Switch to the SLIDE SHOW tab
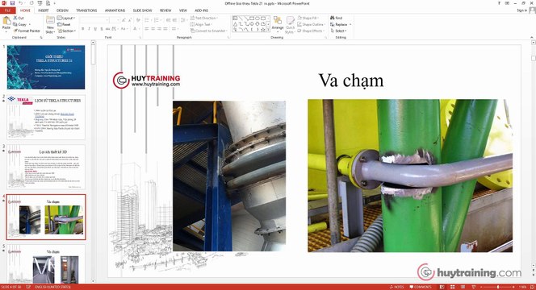 click(x=143, y=10)
